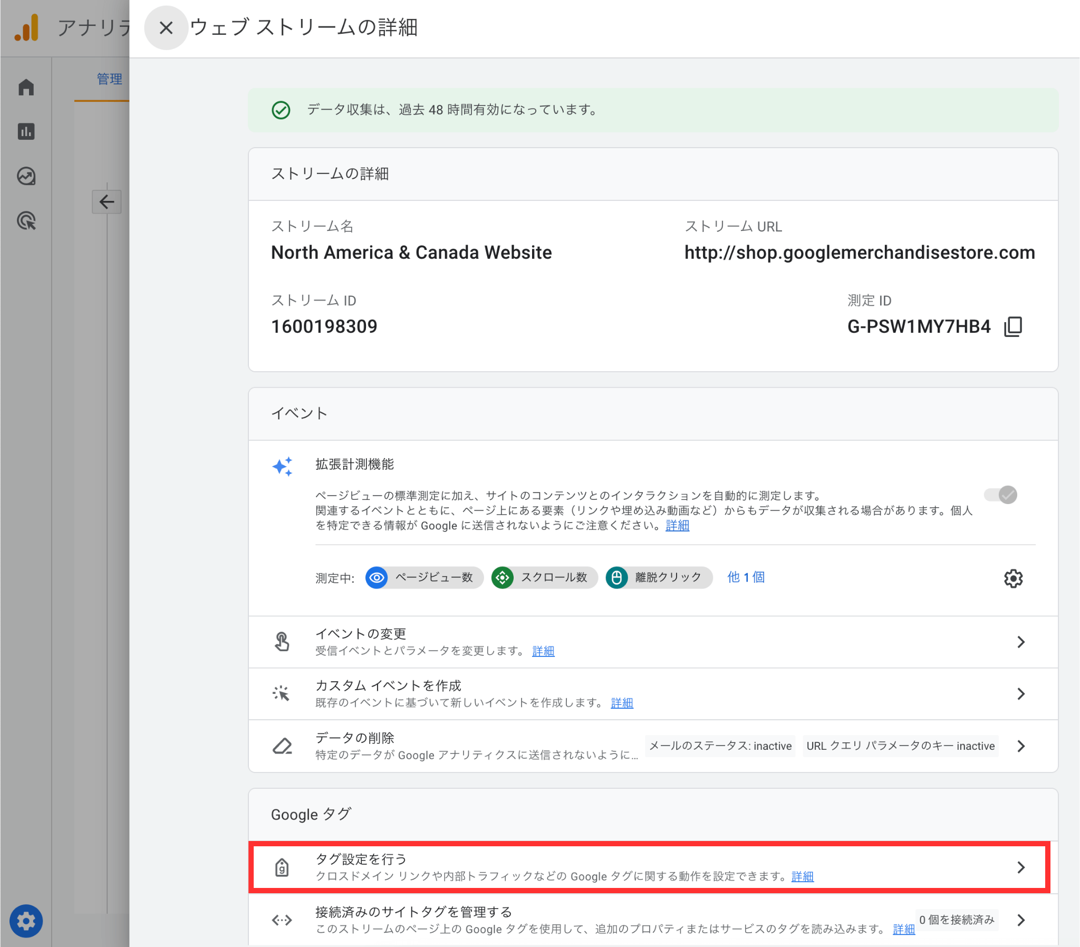The width and height of the screenshot is (1080, 947).
Task: Open 詳細 link under タグ設定を行う
Action: coord(803,877)
